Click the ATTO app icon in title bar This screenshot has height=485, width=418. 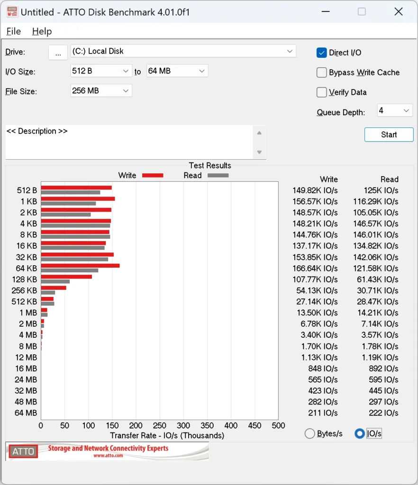(11, 12)
